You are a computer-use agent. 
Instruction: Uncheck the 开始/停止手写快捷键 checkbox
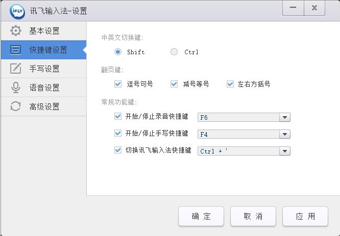[118, 133]
